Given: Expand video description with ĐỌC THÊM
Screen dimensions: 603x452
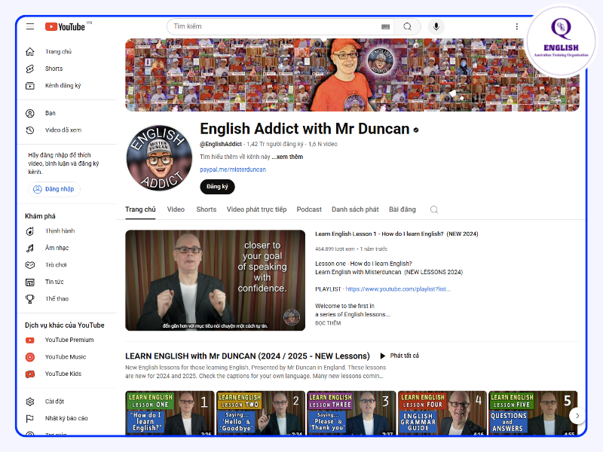Looking at the screenshot, I should pyautogui.click(x=328, y=323).
